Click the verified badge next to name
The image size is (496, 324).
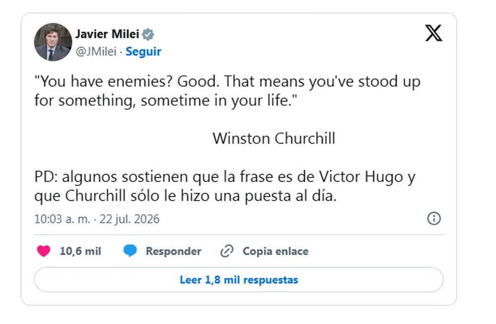(x=148, y=34)
